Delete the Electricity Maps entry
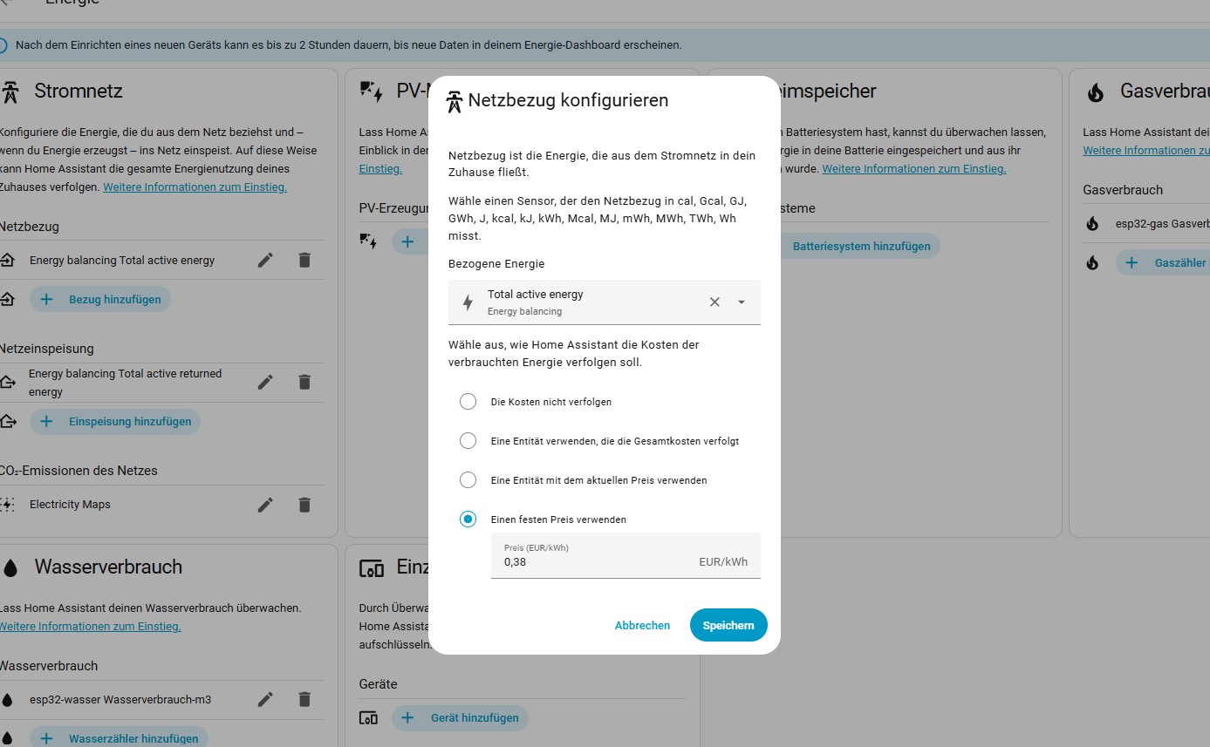The width and height of the screenshot is (1210, 747). tap(304, 505)
